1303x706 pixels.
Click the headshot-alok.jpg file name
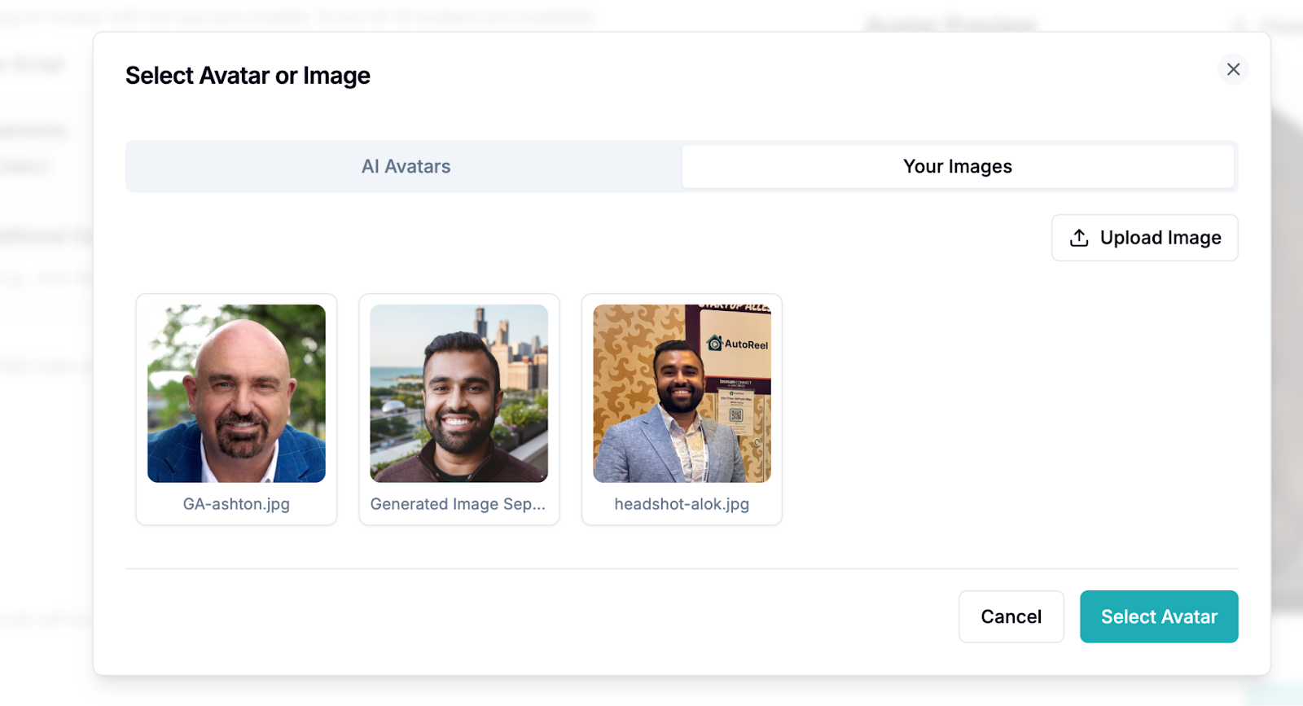coord(682,504)
